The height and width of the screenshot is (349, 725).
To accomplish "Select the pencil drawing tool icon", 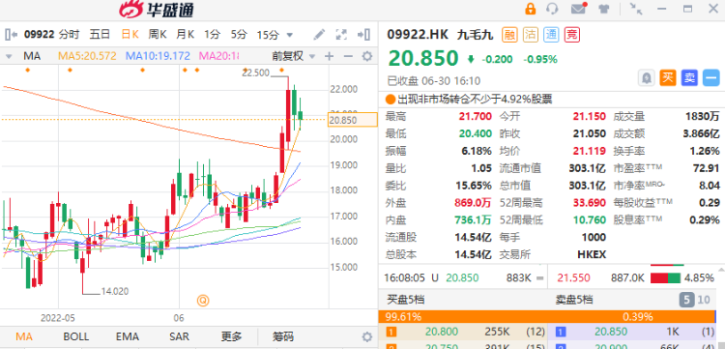I will click(x=319, y=35).
